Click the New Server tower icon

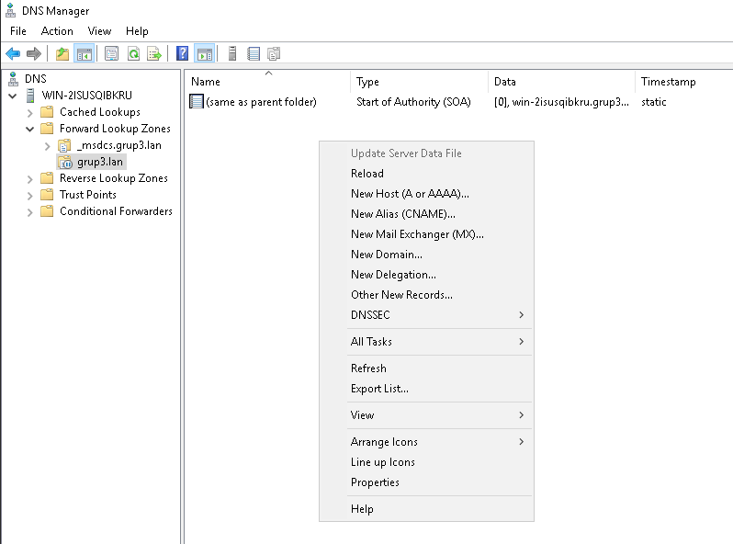pos(232,54)
